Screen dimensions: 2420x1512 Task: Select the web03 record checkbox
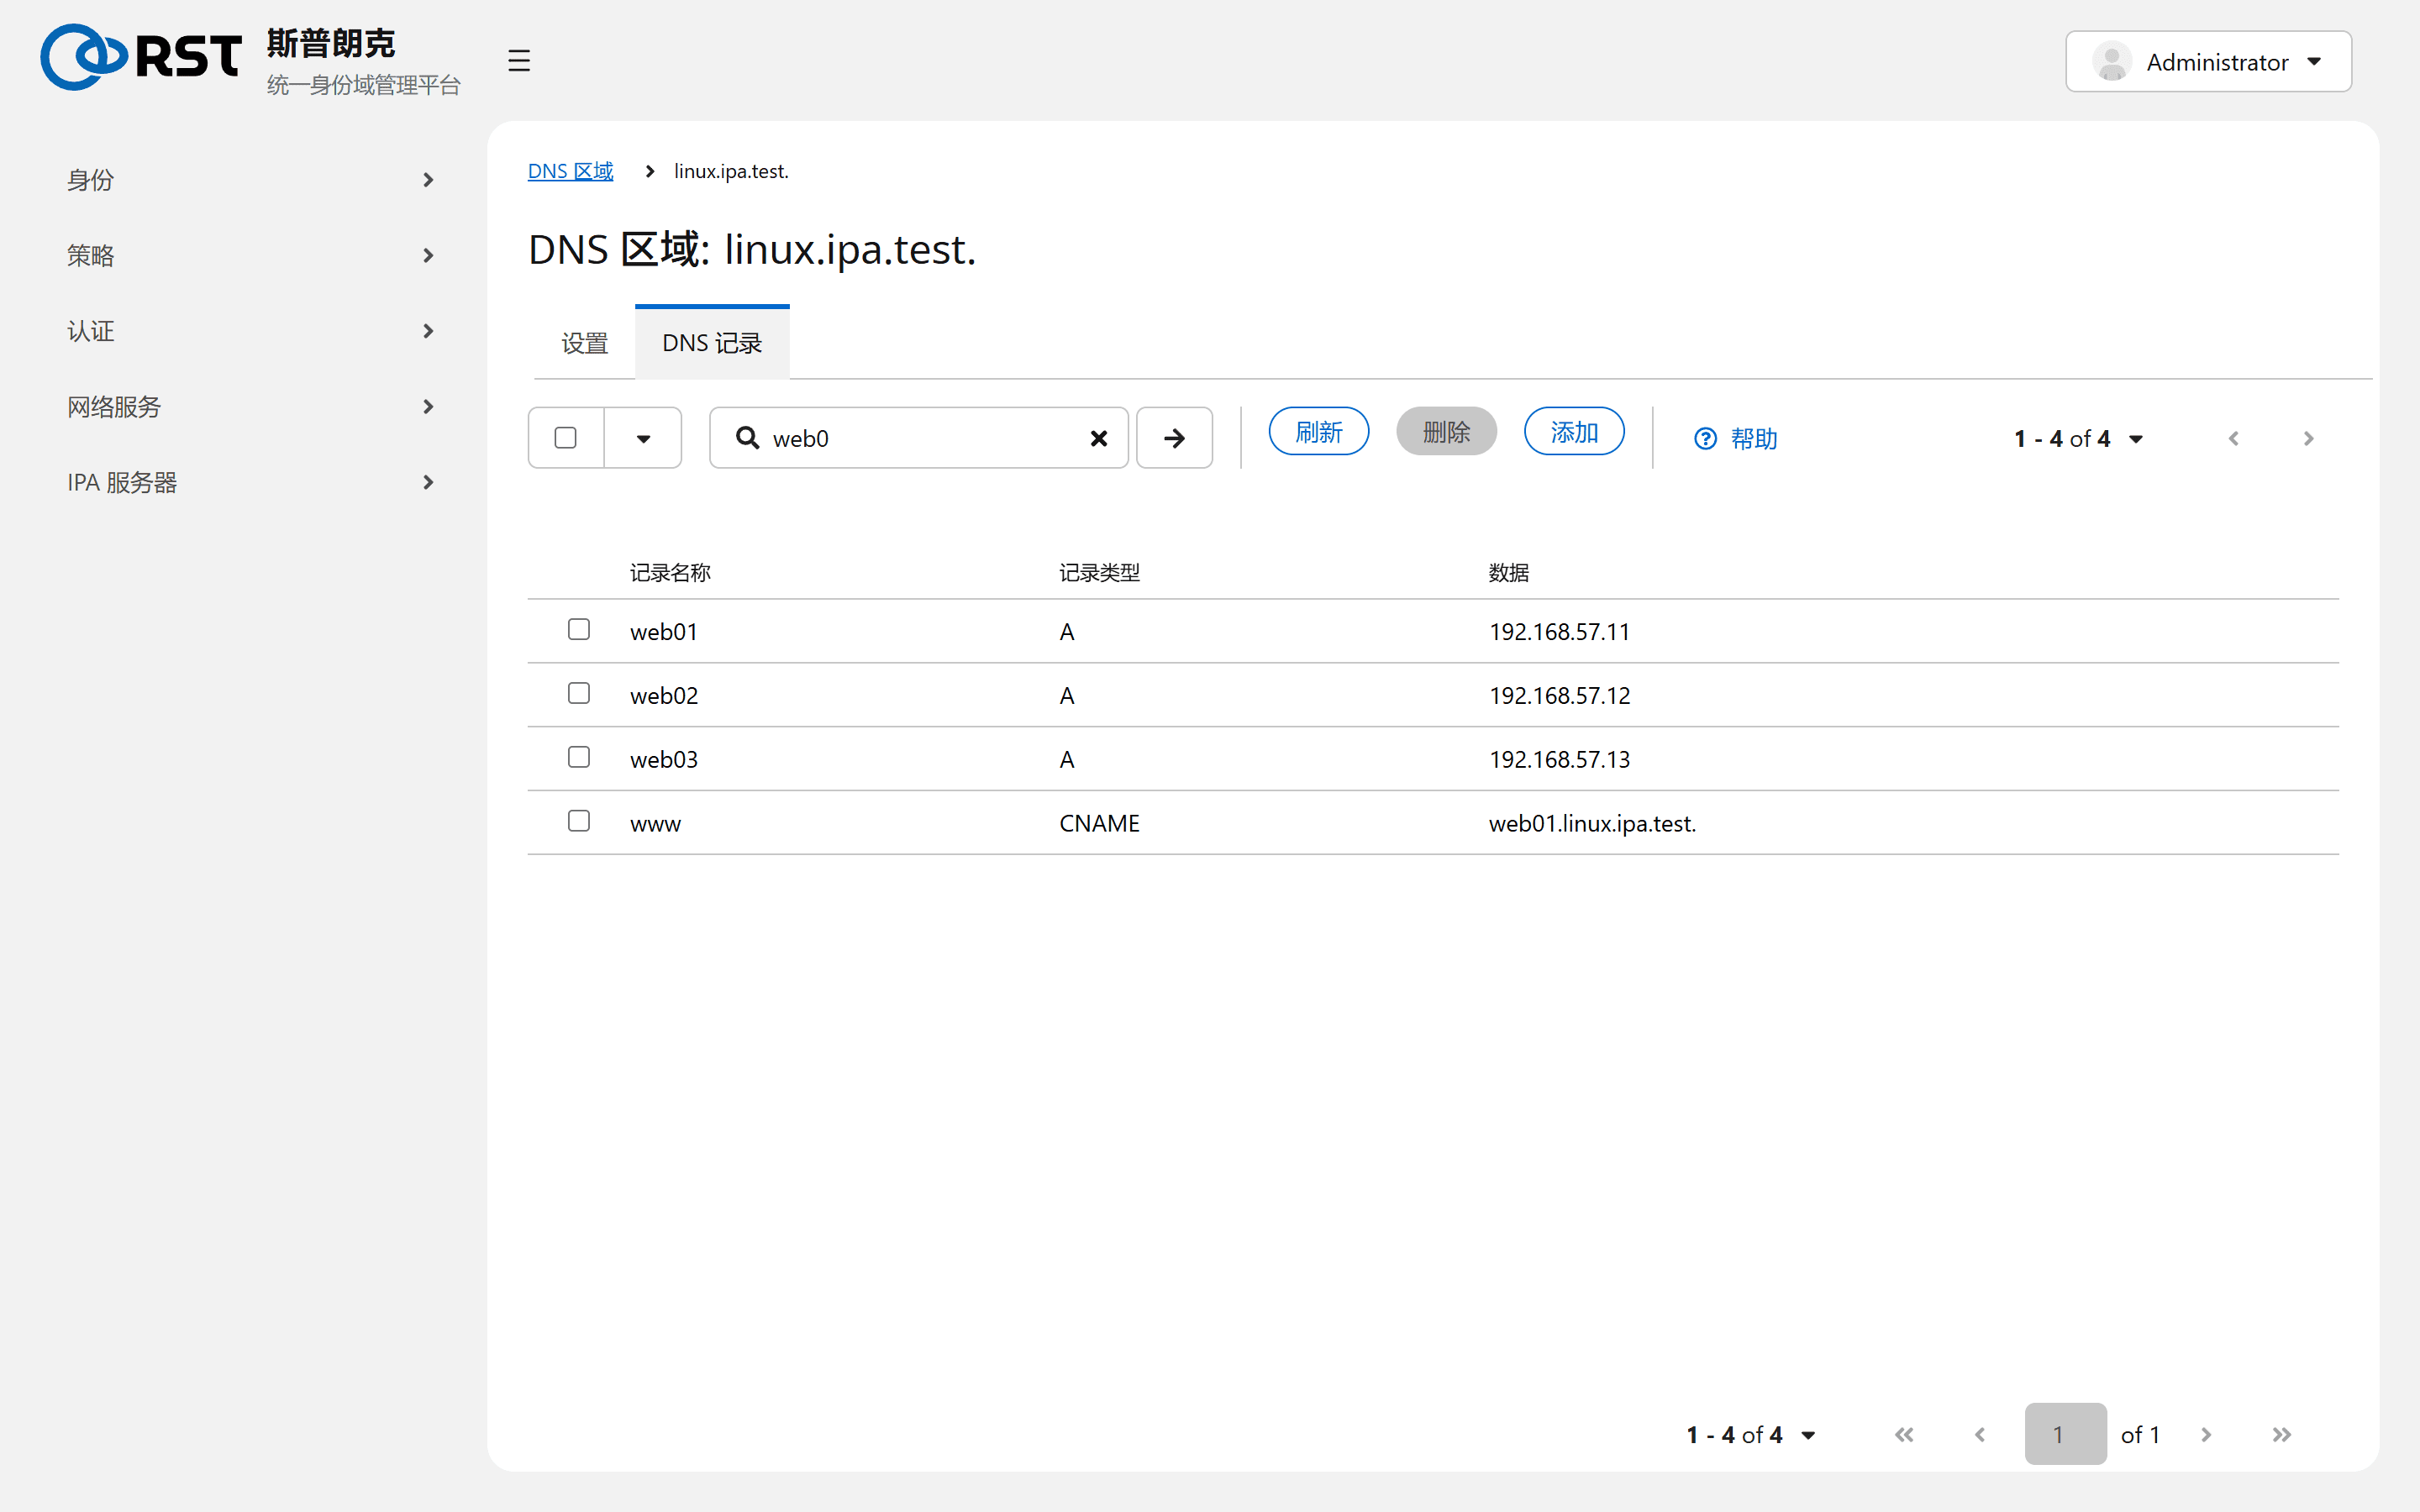tap(578, 757)
